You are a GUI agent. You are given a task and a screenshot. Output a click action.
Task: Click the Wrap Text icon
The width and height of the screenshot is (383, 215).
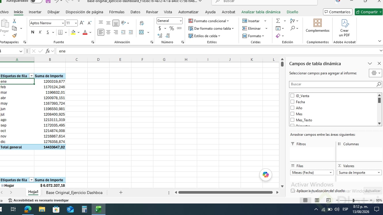[x=141, y=23]
